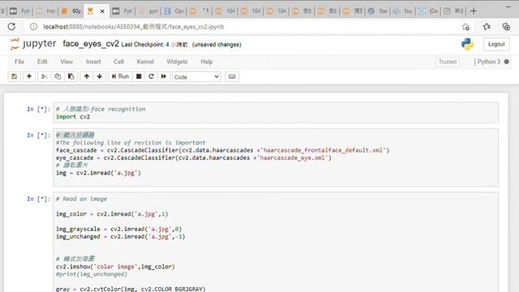Click the img = cv2.imread('a.jpg') line

98,173
